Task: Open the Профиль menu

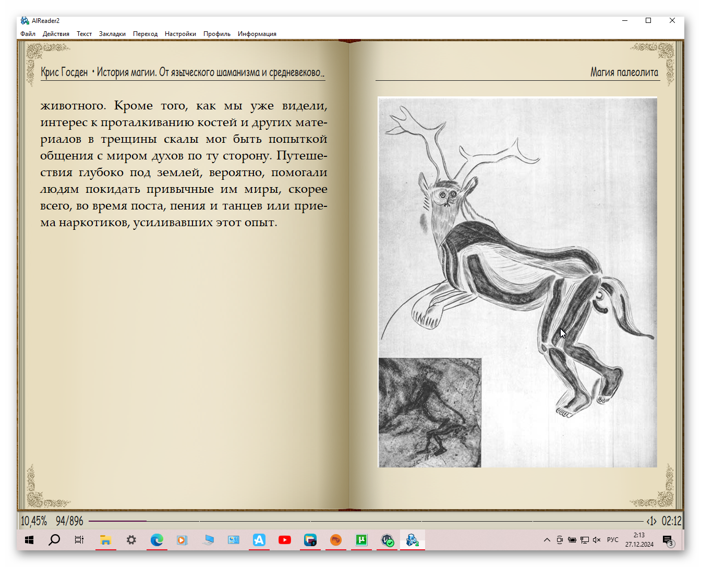Action: tap(217, 34)
